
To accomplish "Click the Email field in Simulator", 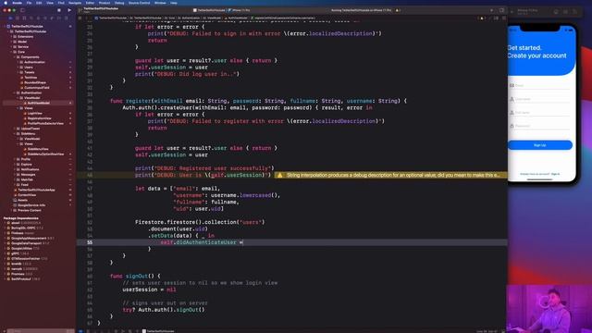I will click(540, 86).
